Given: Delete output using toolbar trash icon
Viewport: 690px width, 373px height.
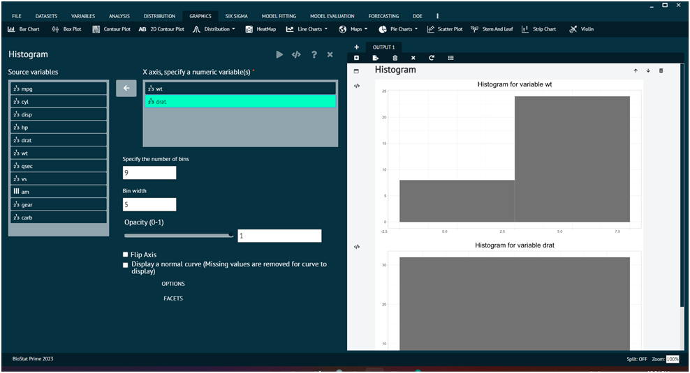Looking at the screenshot, I should (395, 58).
